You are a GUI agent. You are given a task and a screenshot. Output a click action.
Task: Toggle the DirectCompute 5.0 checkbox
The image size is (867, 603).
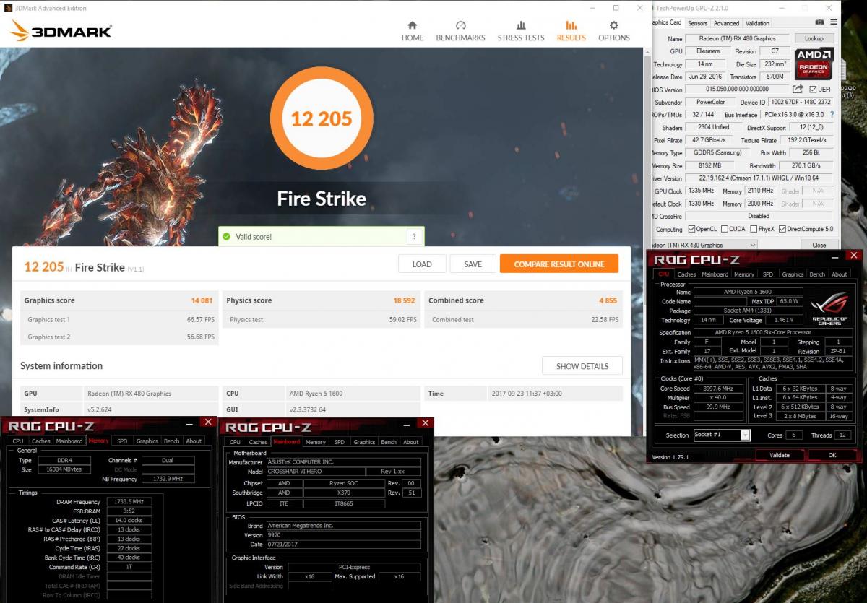[782, 229]
